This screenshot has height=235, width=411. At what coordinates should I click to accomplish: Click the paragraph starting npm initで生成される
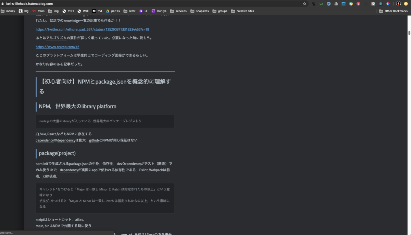[104, 170]
